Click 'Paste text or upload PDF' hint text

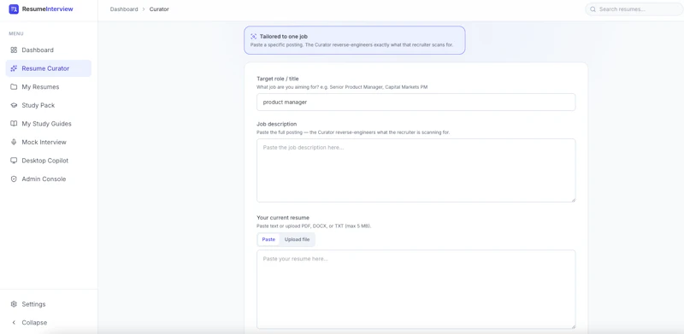tap(314, 226)
